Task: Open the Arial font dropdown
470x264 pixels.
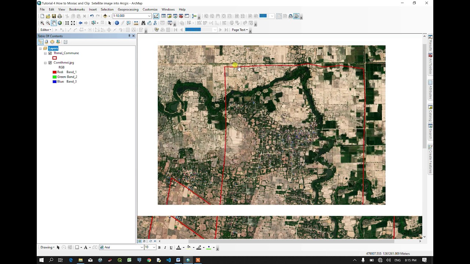Action: click(142, 247)
